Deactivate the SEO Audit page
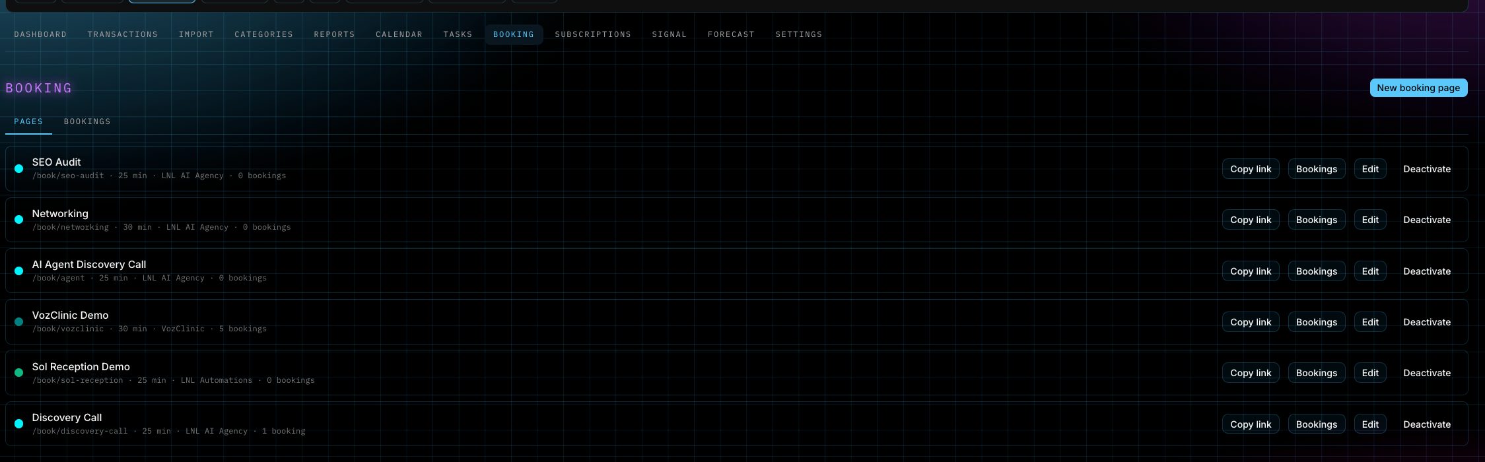 [1427, 169]
